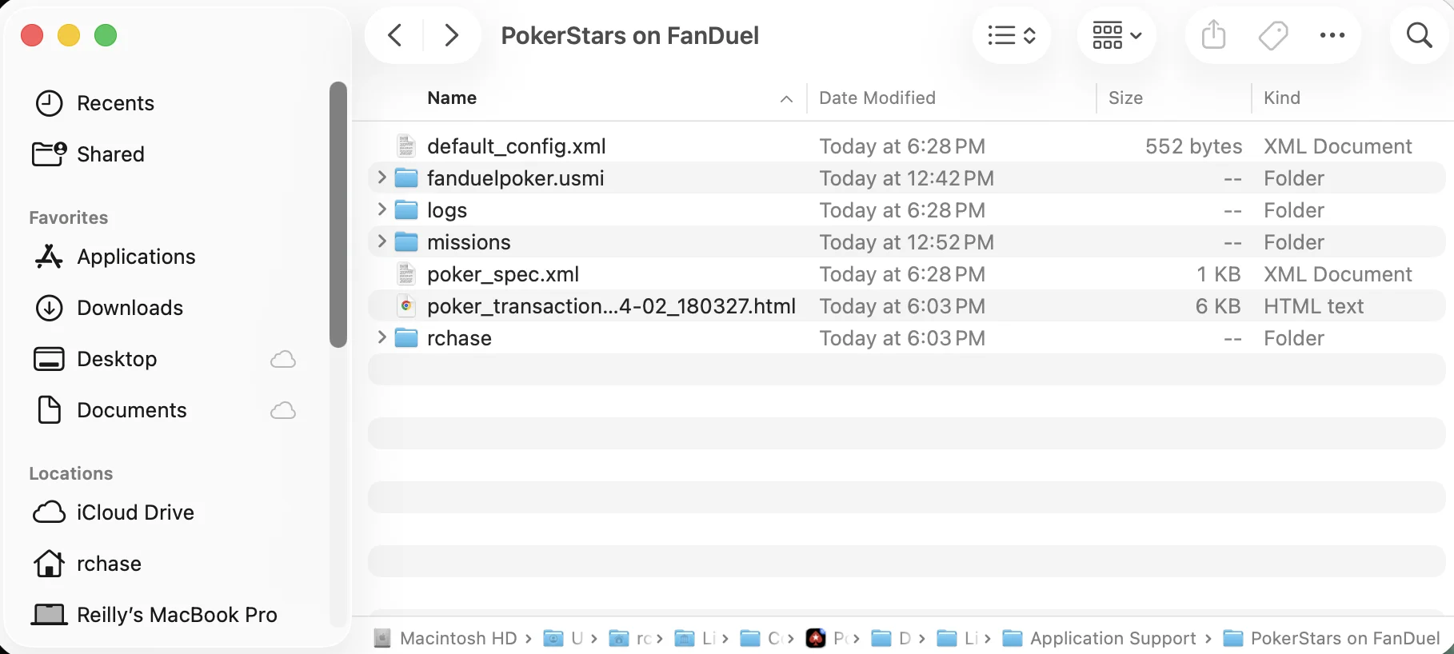Select the logs folder name
This screenshot has height=654, width=1454.
[x=447, y=210]
